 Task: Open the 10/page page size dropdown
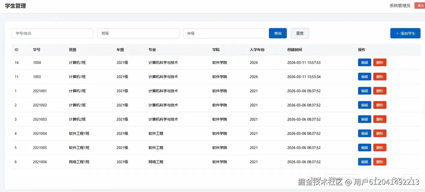342,178
